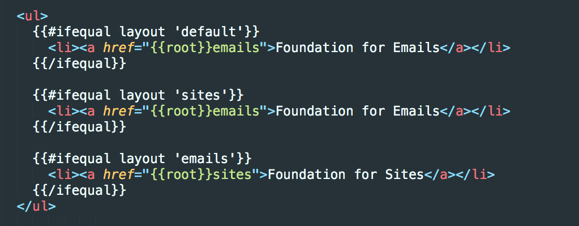Click the first closing /ifequal block
The width and height of the screenshot is (579, 226).
[79, 64]
